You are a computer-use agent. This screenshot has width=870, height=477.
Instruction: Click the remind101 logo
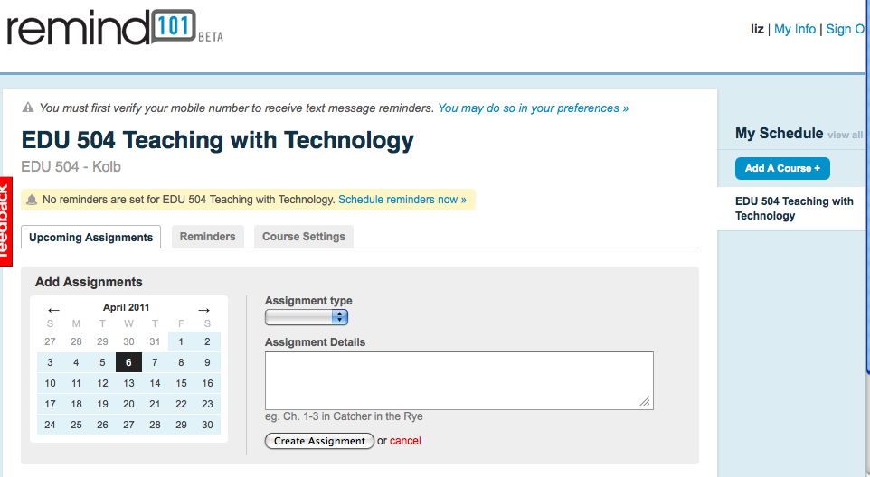[x=115, y=28]
